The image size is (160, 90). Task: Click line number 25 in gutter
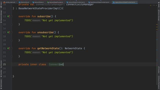(x=4, y=64)
